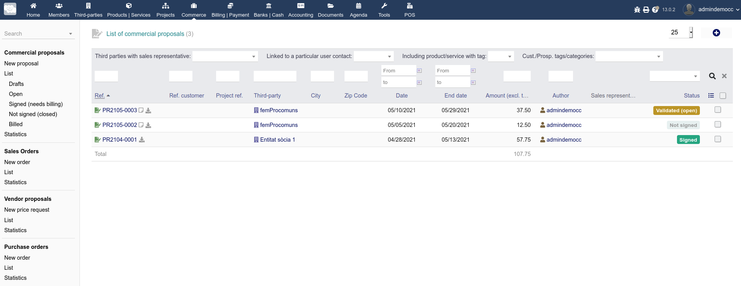741x286 pixels.
Task: Click Amount filter input field
Action: click(x=517, y=76)
